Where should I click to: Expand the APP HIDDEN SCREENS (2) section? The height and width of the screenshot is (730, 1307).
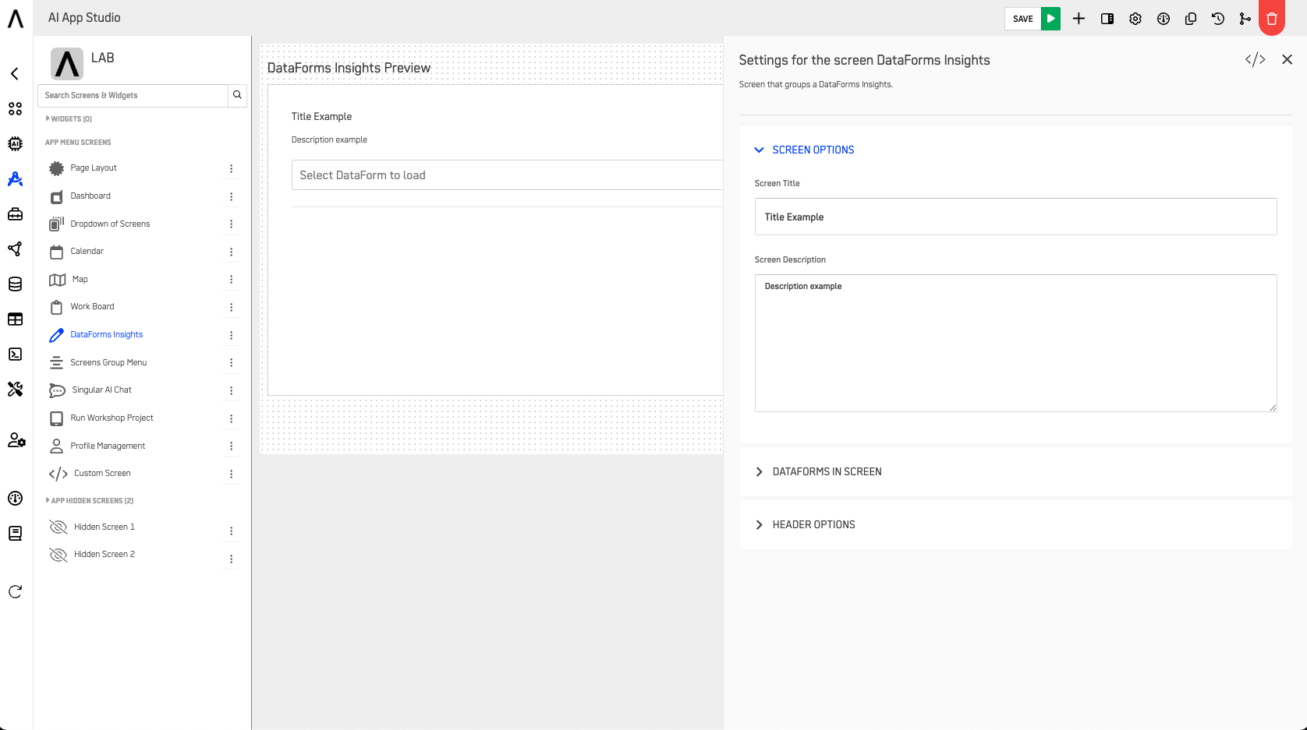[x=90, y=501]
